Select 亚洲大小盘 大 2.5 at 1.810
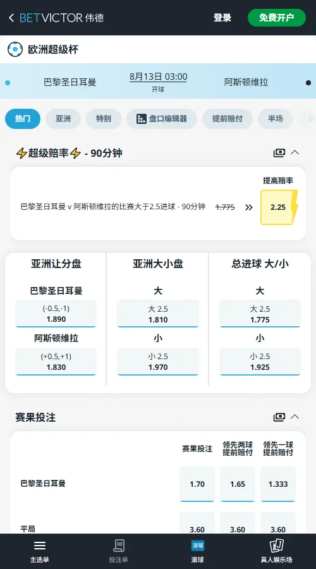This screenshot has width=316, height=569. 158,314
